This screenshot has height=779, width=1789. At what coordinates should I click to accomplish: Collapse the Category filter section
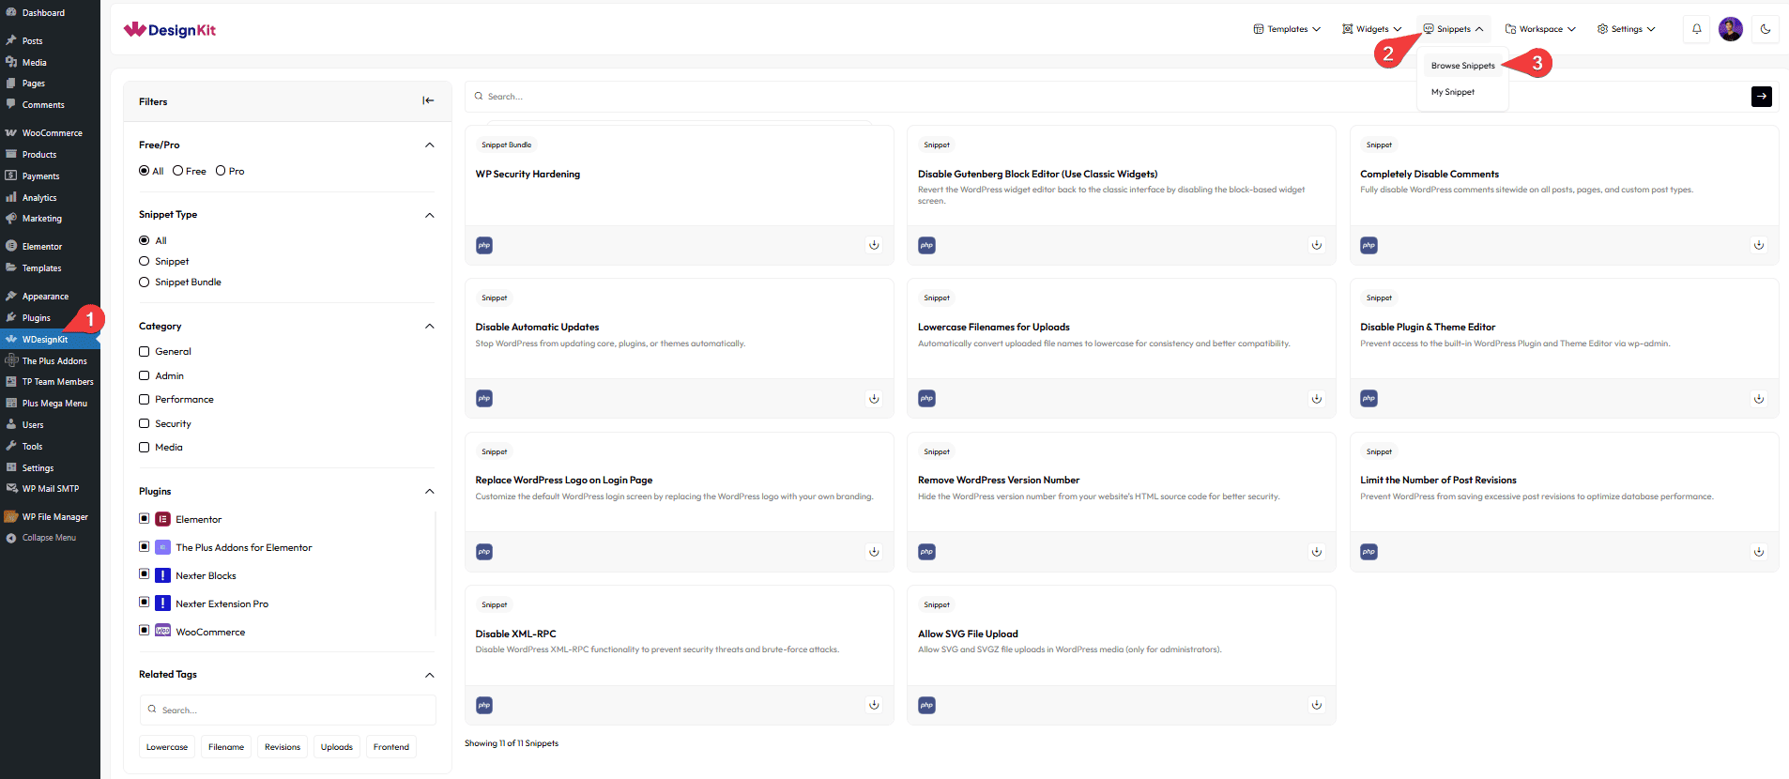pyautogui.click(x=429, y=327)
